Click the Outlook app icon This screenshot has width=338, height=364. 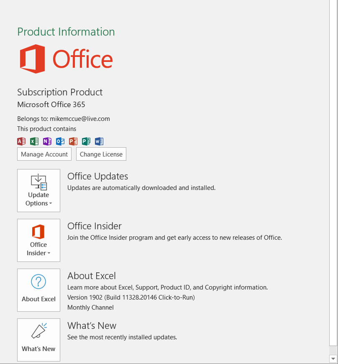point(60,141)
